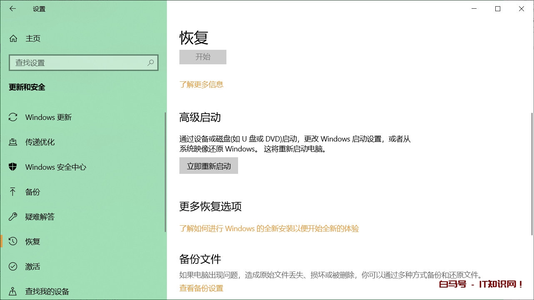The width and height of the screenshot is (534, 300).
Task: Click inside the 查找设置 search box
Action: pyautogui.click(x=75, y=63)
